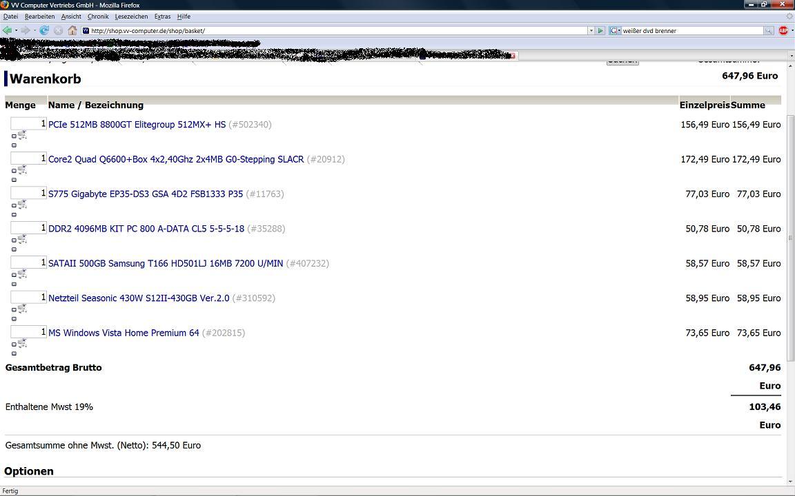Click the site favicon in the address bar
This screenshot has height=496, width=795.
coord(86,31)
